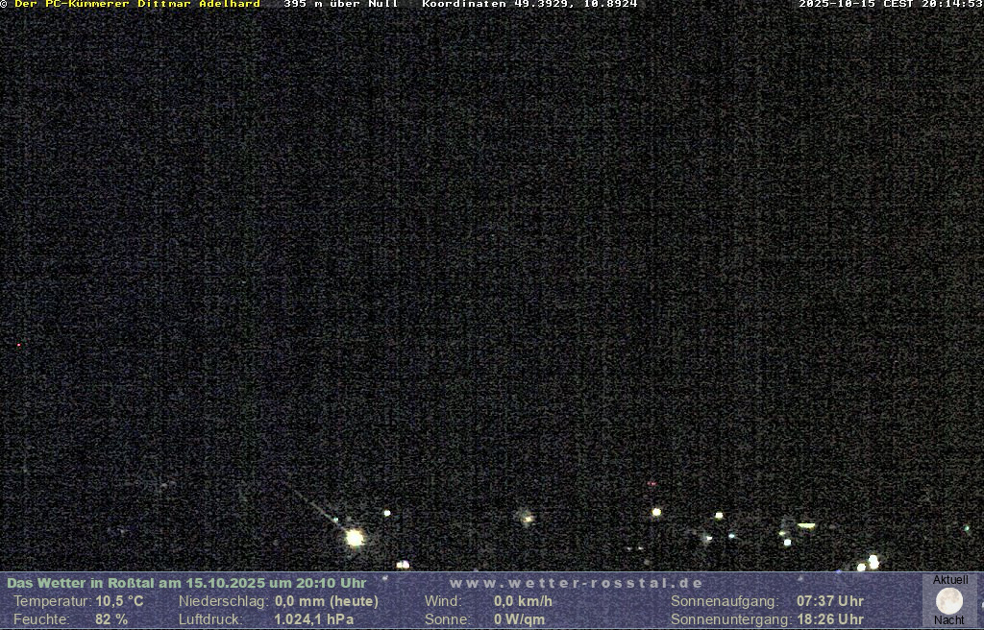Click the Aktuell label above the moon
Viewport: 984px width, 630px height.
coord(950,580)
